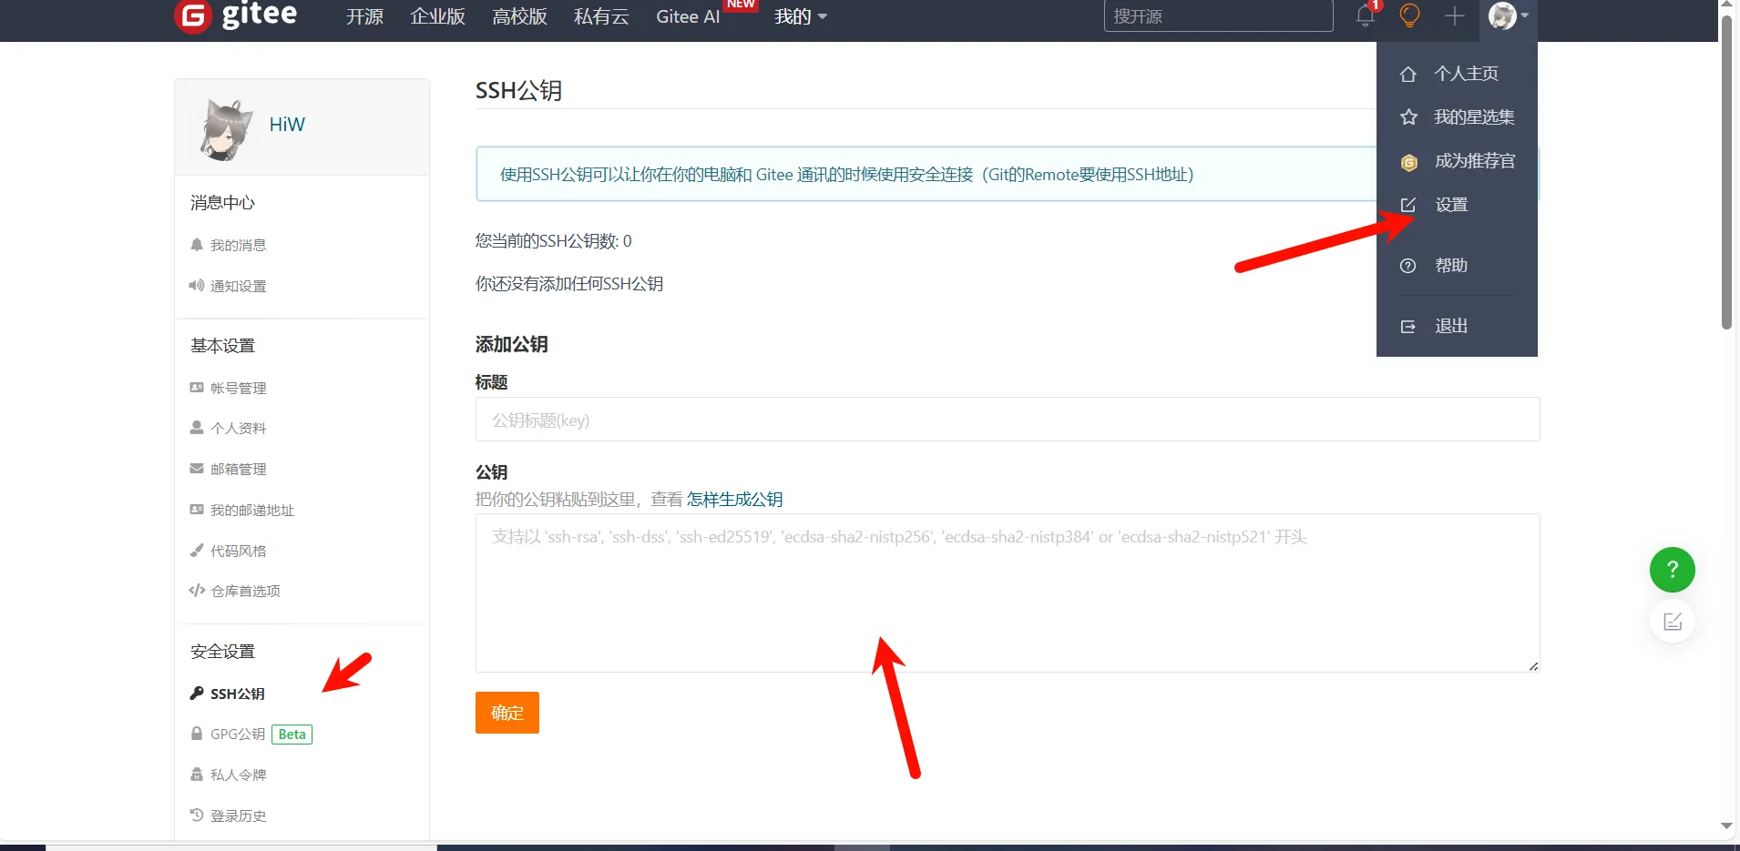Click the page vertical scrollbar
The image size is (1740, 851).
[x=1726, y=173]
